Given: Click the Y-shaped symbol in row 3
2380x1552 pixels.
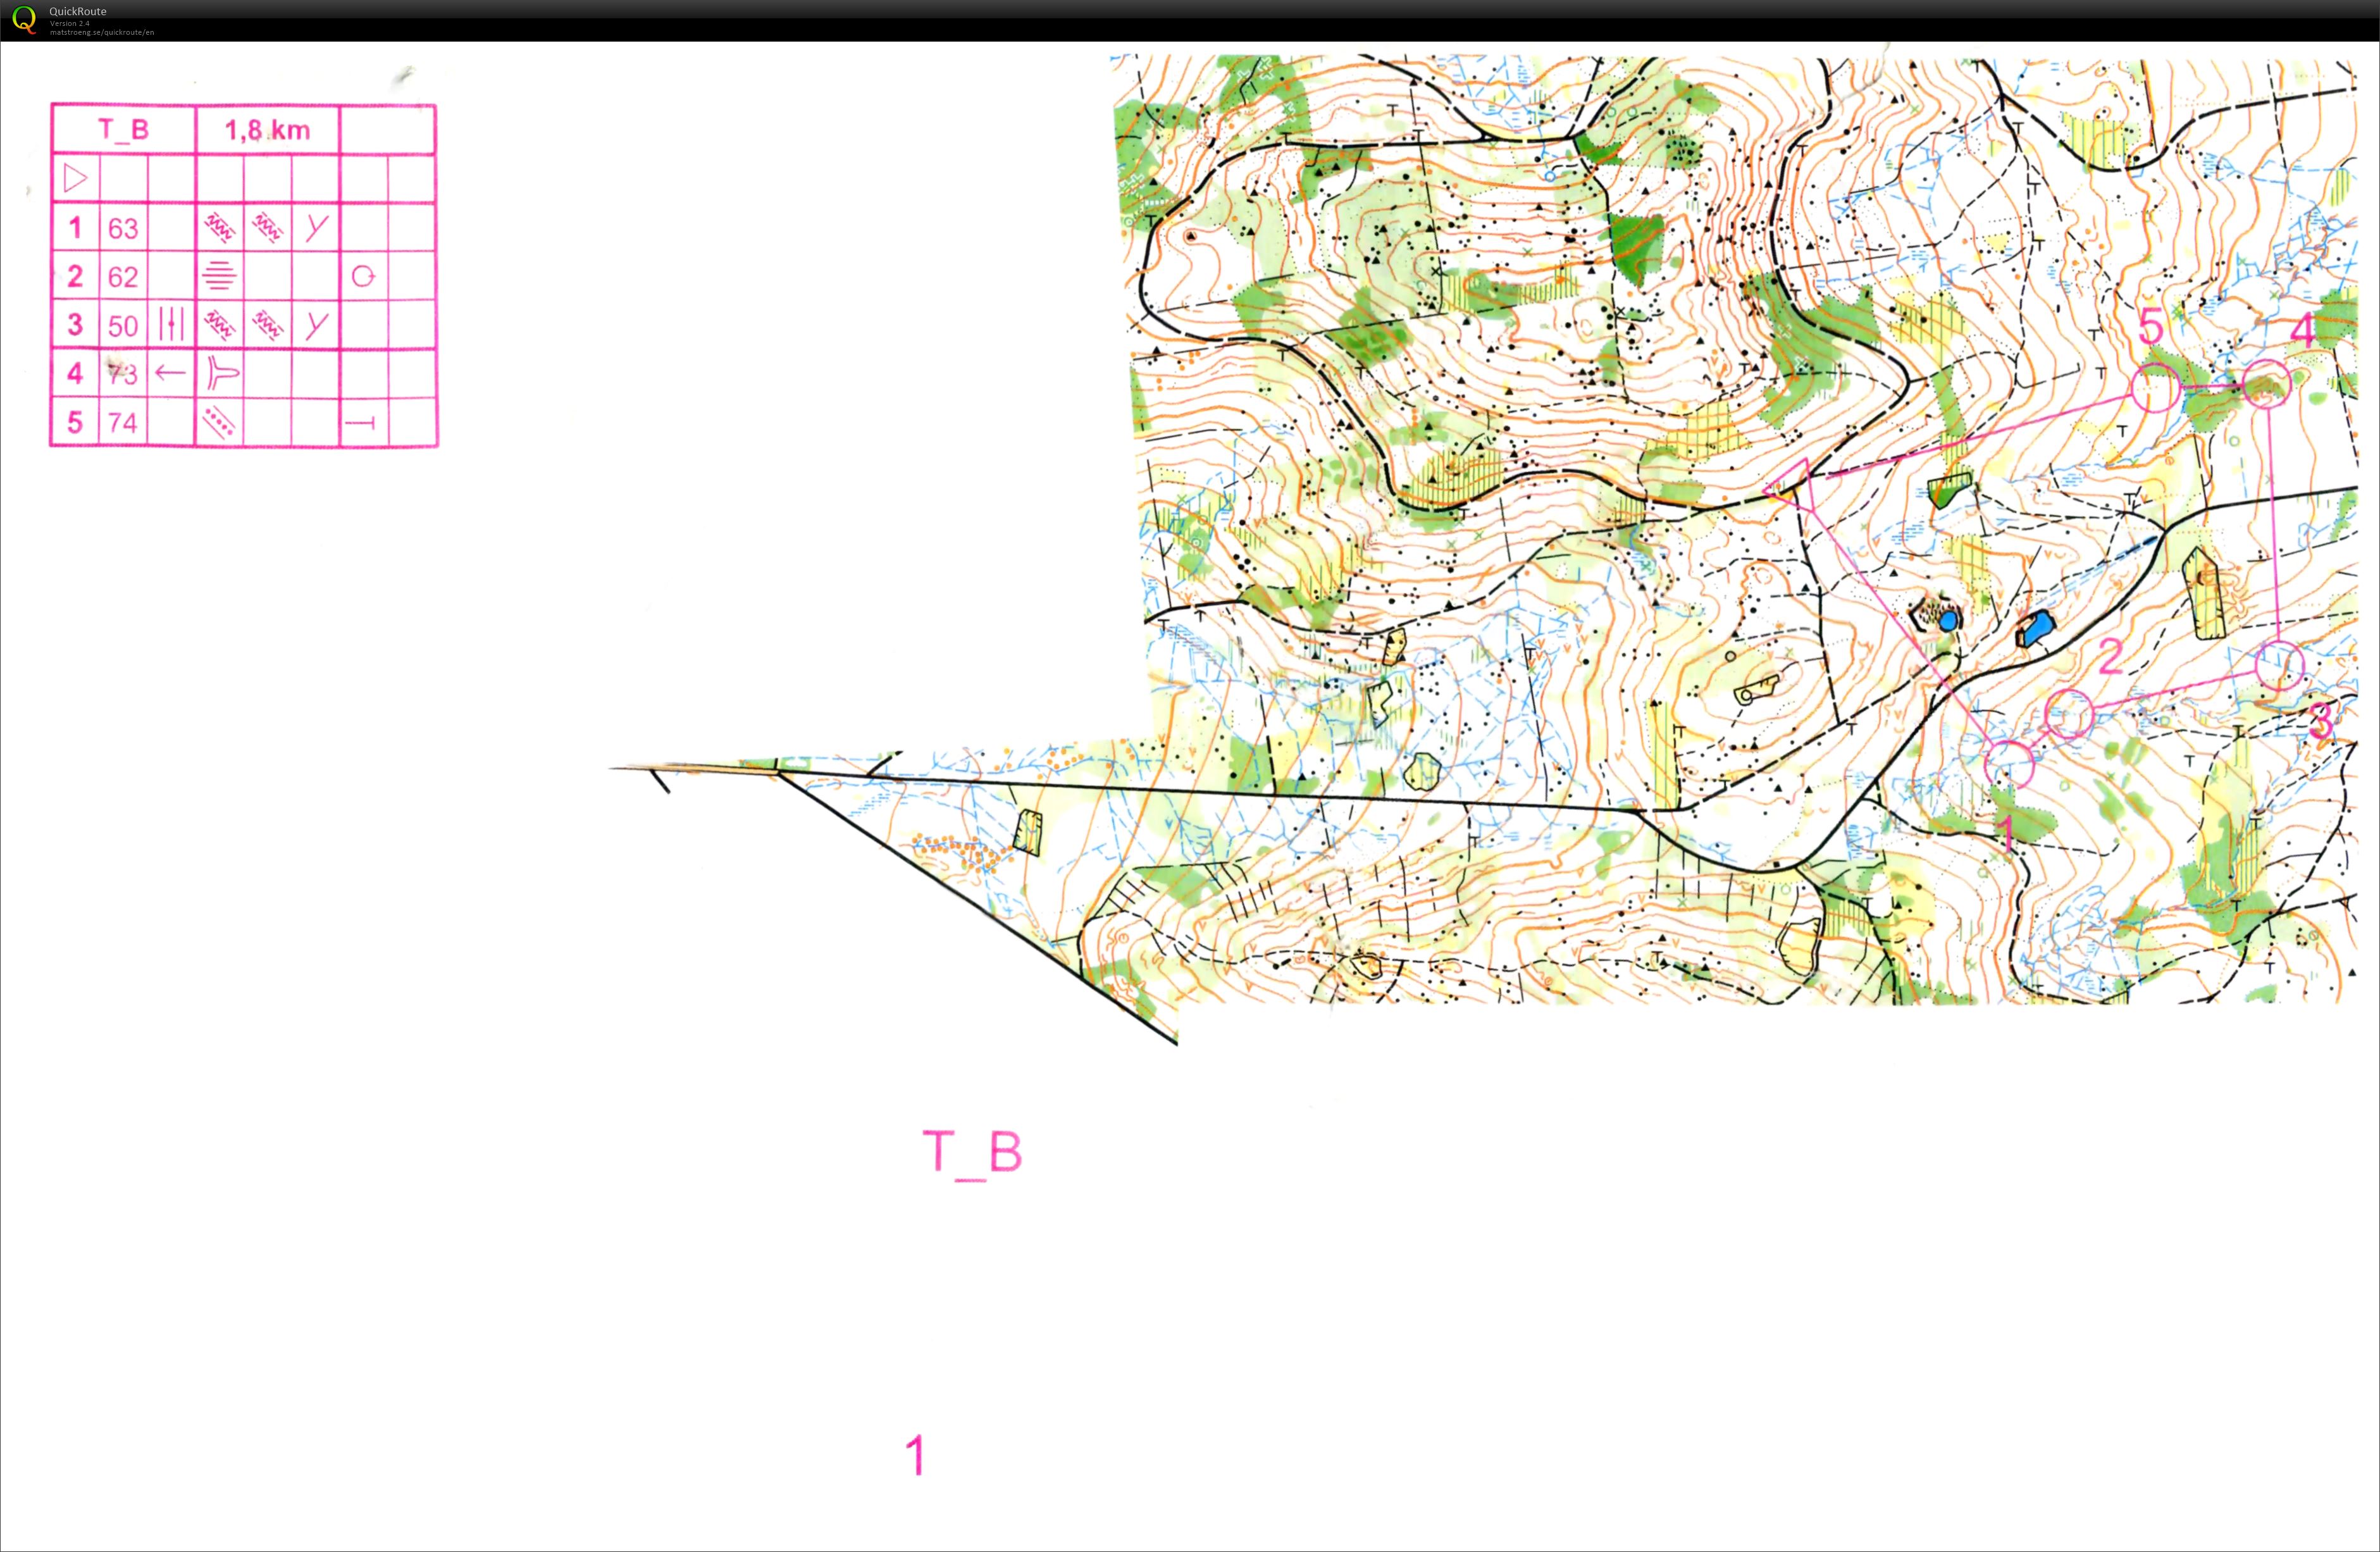Looking at the screenshot, I should pos(316,324).
